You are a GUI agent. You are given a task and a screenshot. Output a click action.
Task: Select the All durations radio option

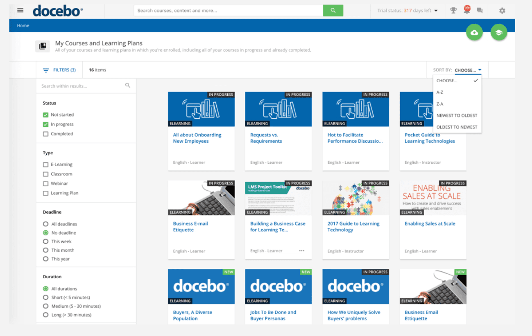tap(45, 289)
